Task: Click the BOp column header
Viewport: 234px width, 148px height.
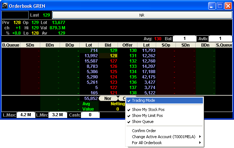Action: coord(70,45)
